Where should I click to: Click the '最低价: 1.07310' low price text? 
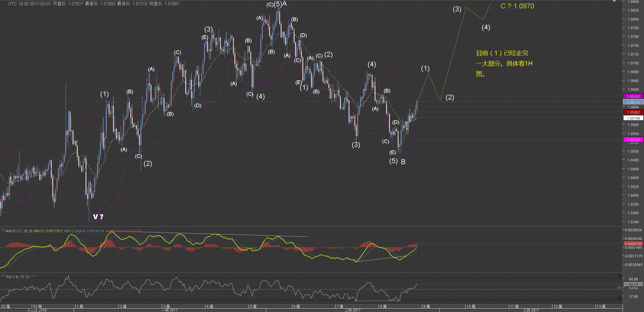click(132, 4)
